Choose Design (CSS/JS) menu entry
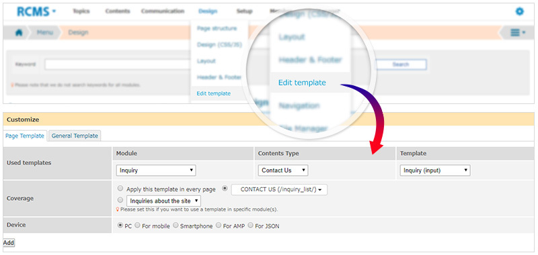The width and height of the screenshot is (538, 255). 220,45
